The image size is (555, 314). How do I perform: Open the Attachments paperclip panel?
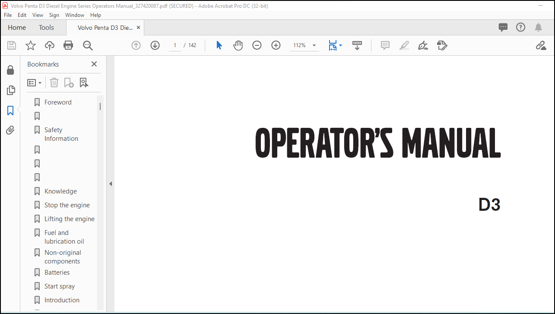[x=10, y=130]
